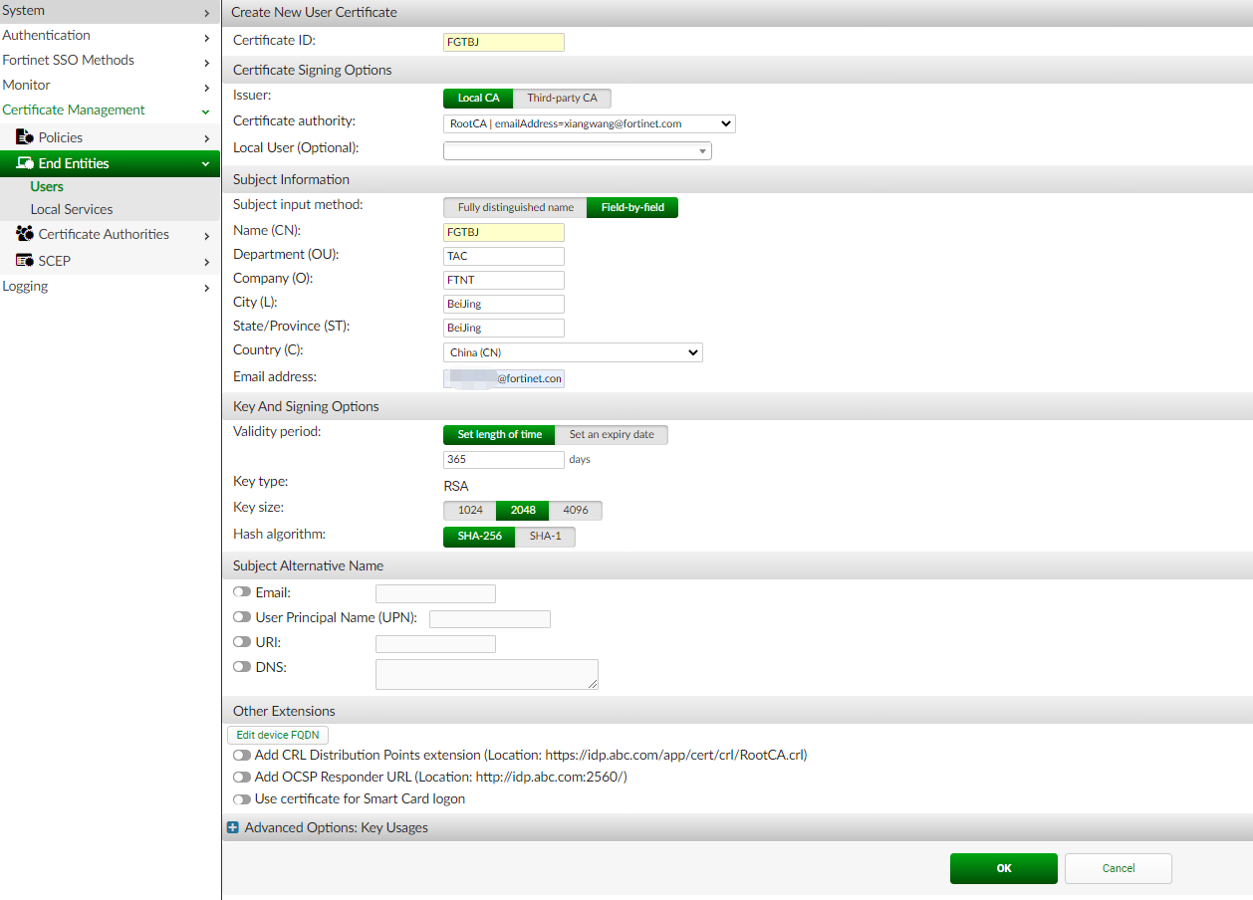The height and width of the screenshot is (900, 1253).
Task: Click the plus icon beside Advanced Options
Action: (x=233, y=827)
